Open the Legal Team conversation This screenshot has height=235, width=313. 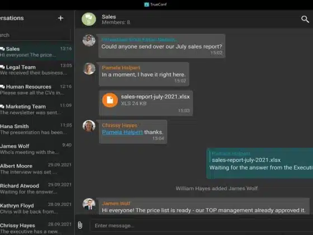[37, 70]
